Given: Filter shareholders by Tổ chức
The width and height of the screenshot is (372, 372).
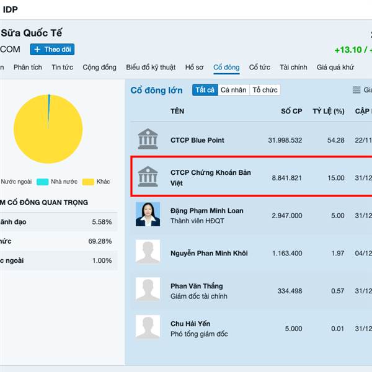Looking at the screenshot, I should click(265, 90).
